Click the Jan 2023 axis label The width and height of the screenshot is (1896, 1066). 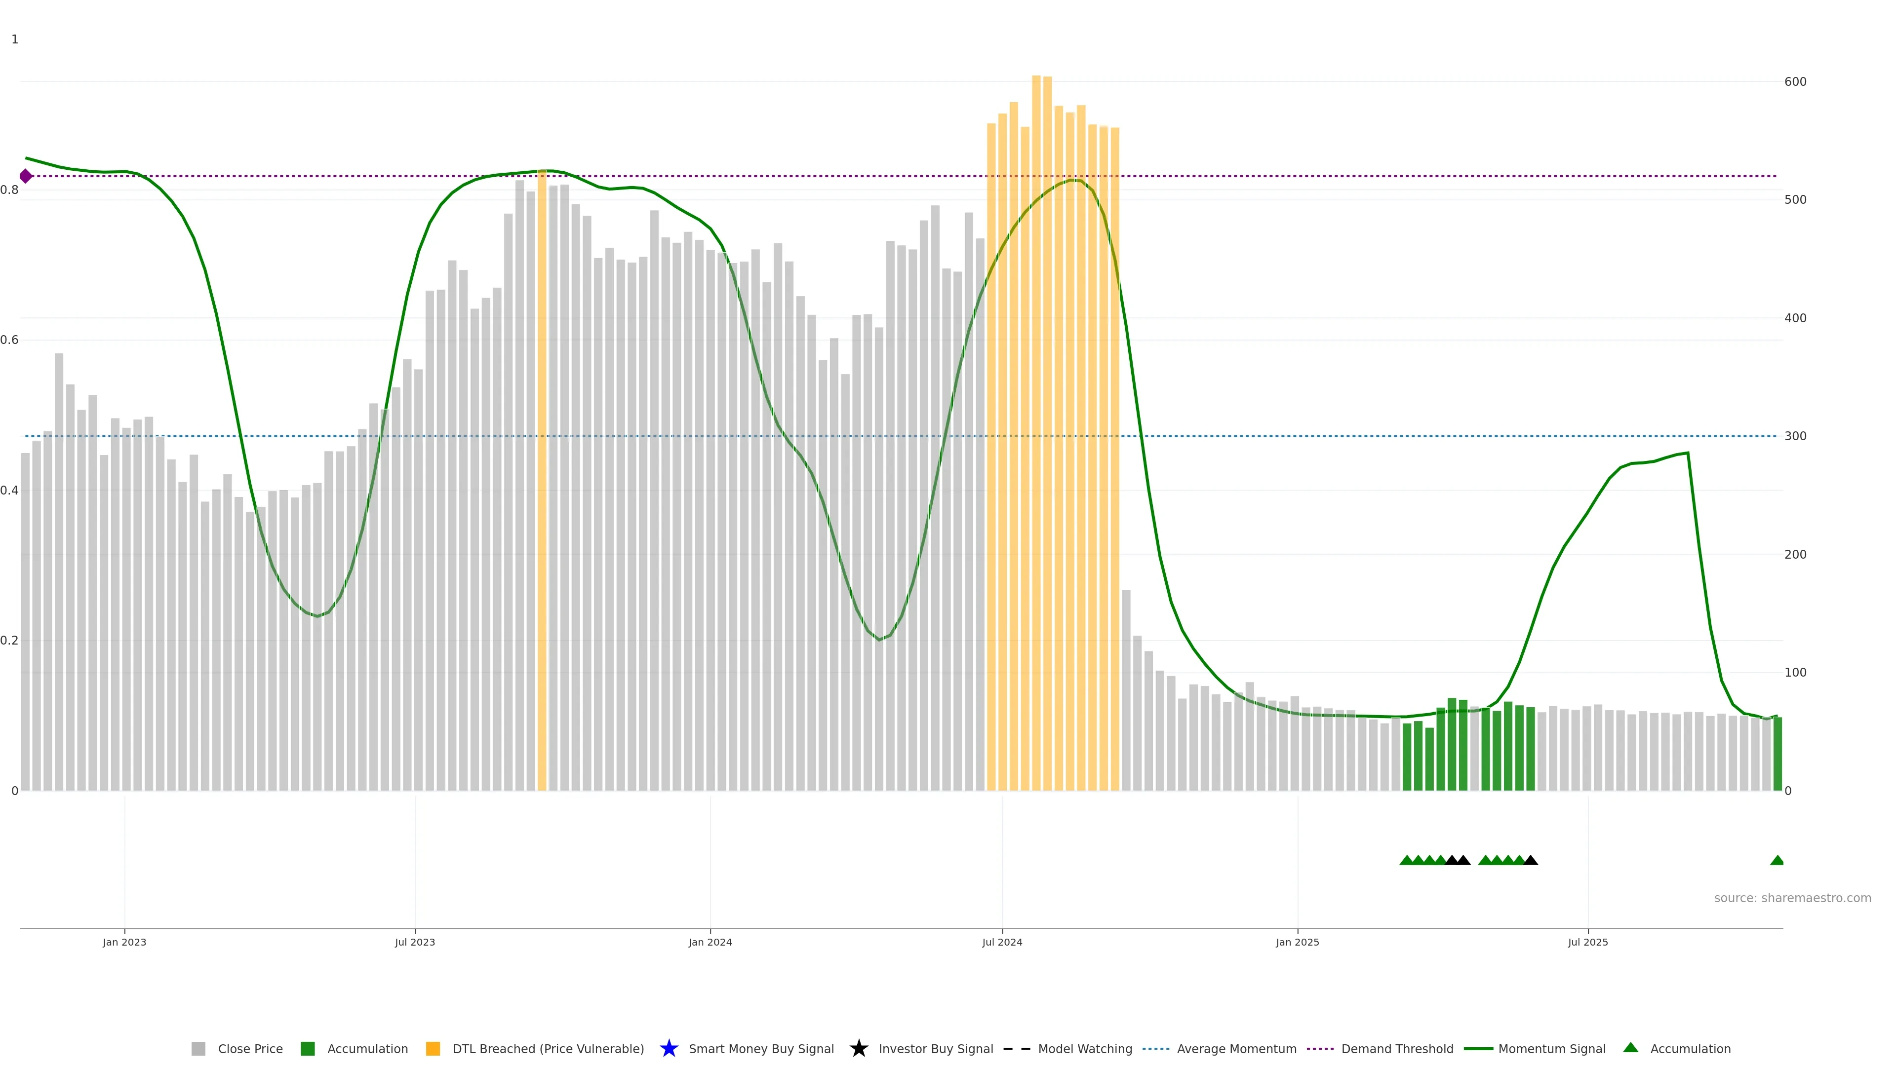point(124,942)
